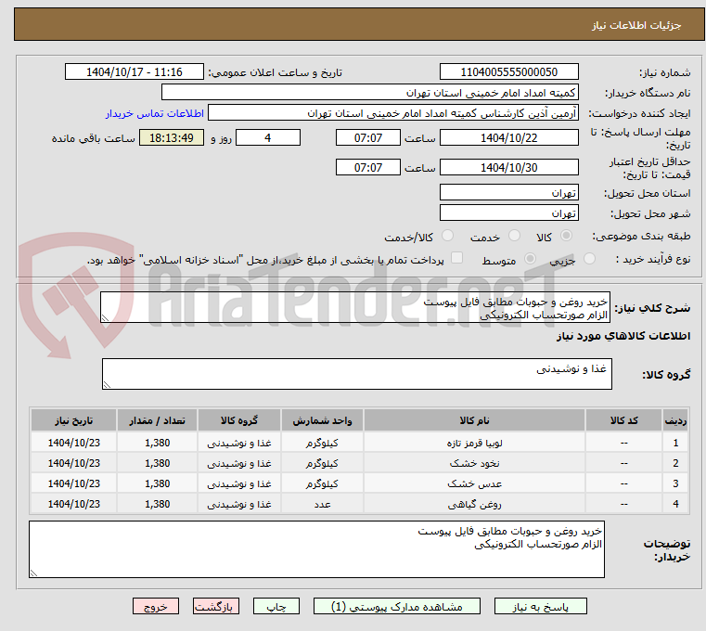Screen dimensions: 706x631
Task: Click the واحد شمارش column header
Action: (x=322, y=420)
